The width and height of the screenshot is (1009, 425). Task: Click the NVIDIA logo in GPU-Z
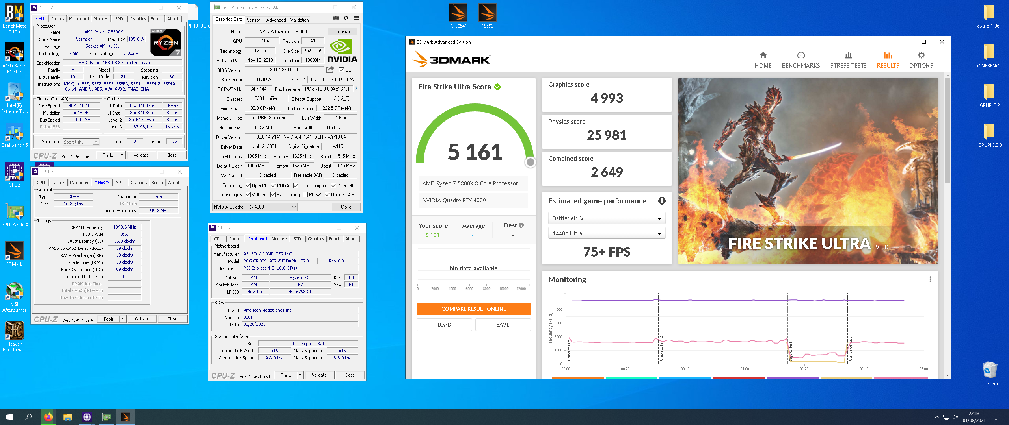pos(342,51)
